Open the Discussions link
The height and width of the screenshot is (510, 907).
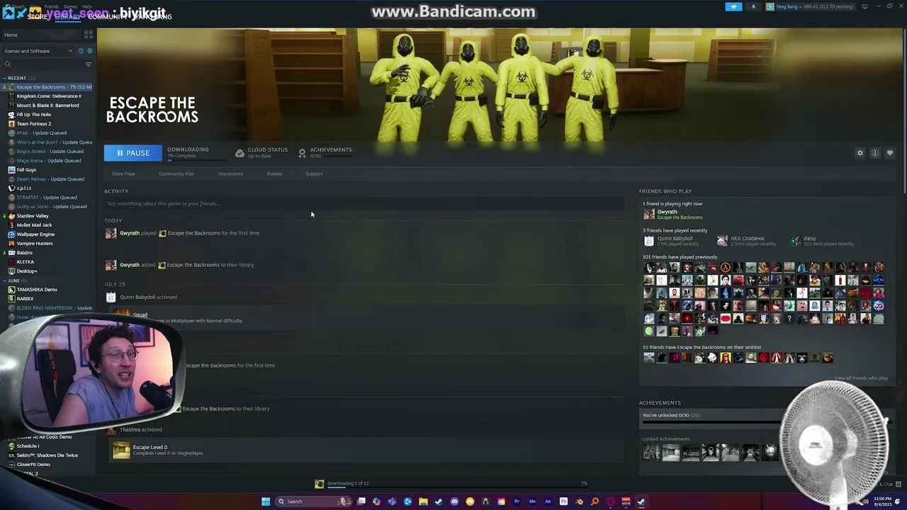click(230, 174)
